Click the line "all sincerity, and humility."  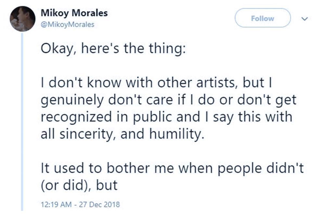click(x=123, y=134)
